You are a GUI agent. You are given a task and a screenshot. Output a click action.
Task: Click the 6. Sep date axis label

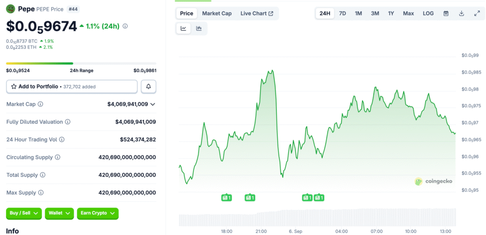(x=296, y=231)
